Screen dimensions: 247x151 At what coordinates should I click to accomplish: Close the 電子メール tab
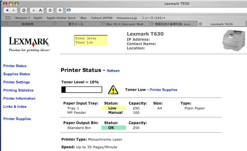(x=55, y=24)
